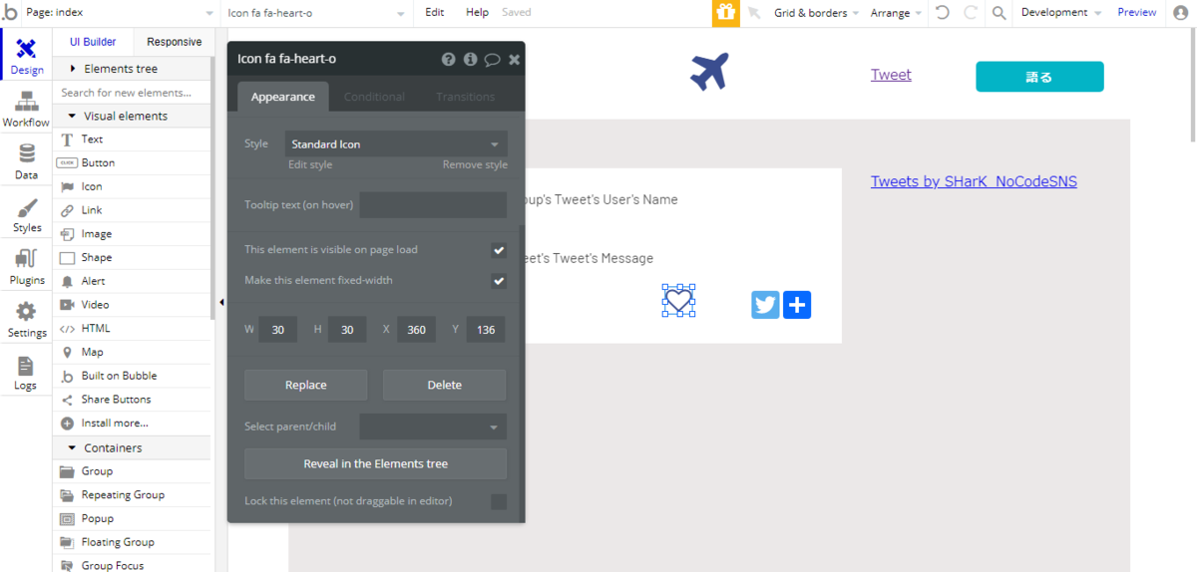The height and width of the screenshot is (572, 1197).
Task: Open the Styles section
Action: pos(27,214)
